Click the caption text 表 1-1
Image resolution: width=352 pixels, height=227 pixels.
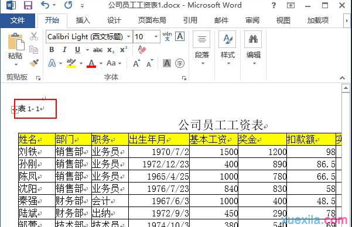point(29,109)
